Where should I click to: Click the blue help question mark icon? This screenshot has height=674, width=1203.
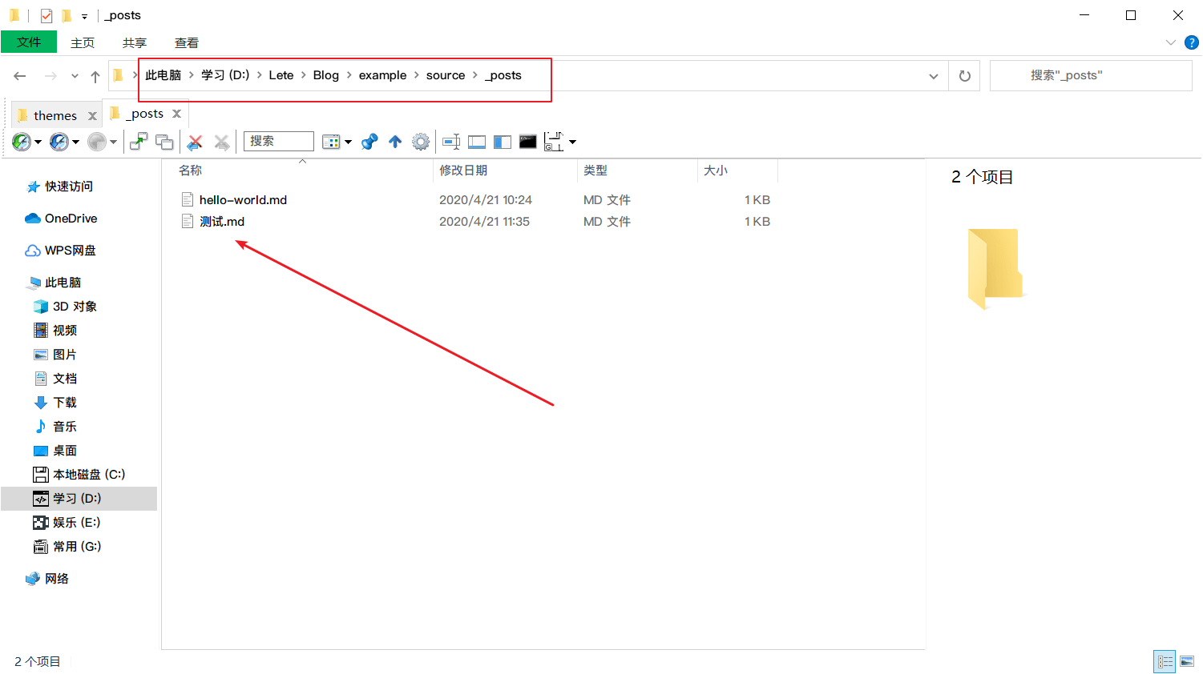click(1192, 42)
